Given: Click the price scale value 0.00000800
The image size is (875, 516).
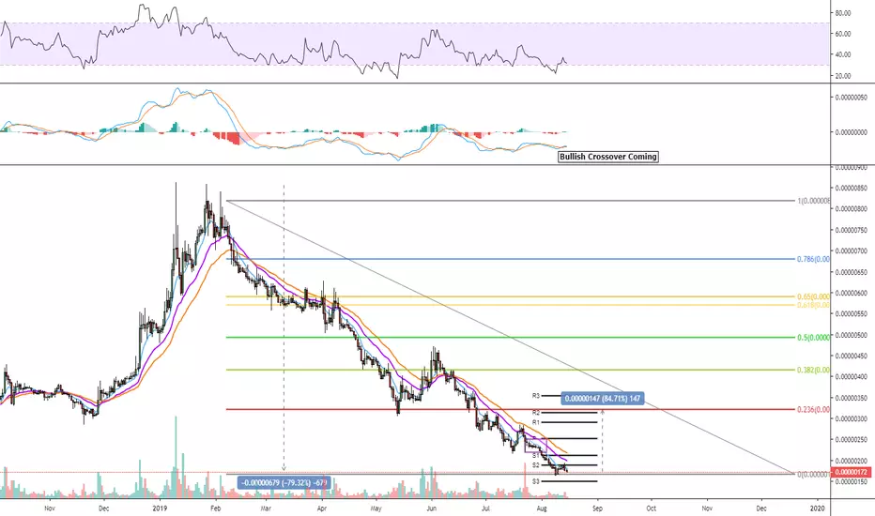Looking at the screenshot, I should (x=851, y=209).
